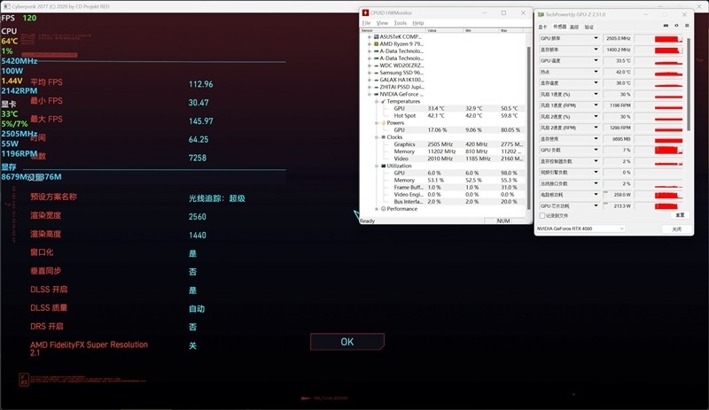Collapse the NVIDIA GeForce tree node

pyautogui.click(x=370, y=94)
